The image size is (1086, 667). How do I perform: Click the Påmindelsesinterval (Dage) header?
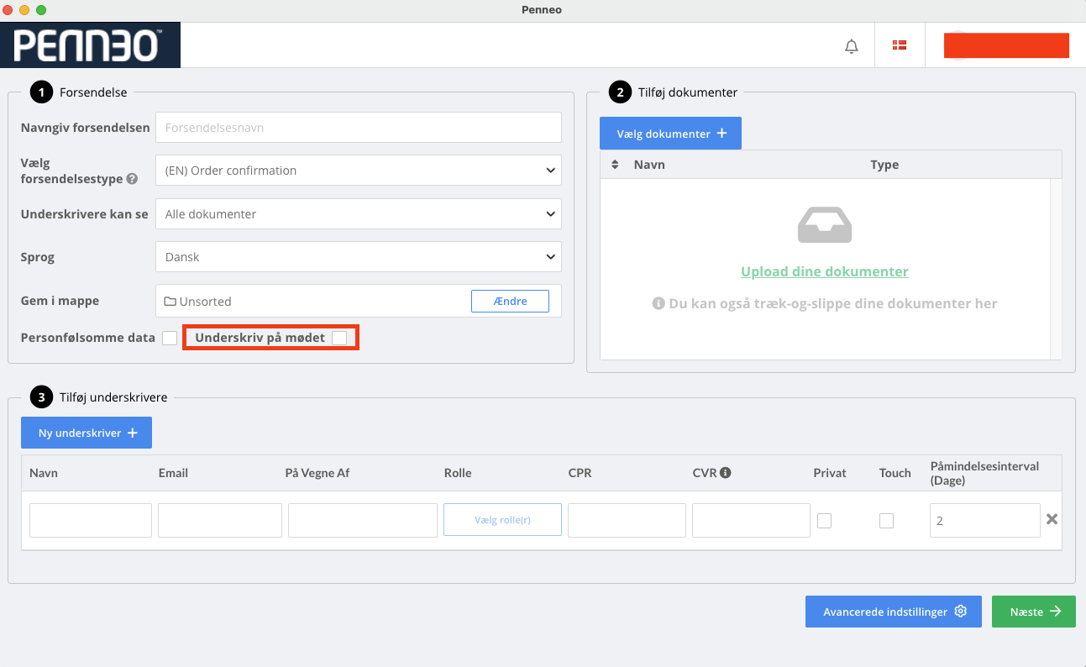pyautogui.click(x=984, y=473)
